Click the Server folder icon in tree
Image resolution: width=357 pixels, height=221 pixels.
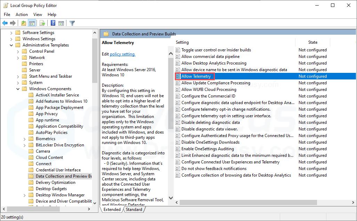click(x=24, y=70)
